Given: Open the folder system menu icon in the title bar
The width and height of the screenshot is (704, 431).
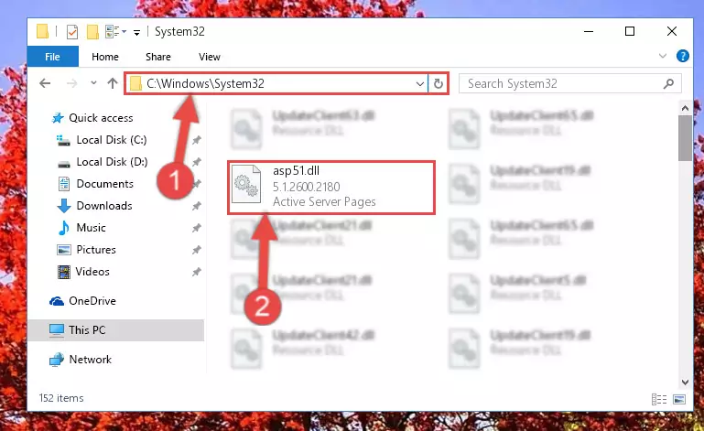Looking at the screenshot, I should coord(42,31).
